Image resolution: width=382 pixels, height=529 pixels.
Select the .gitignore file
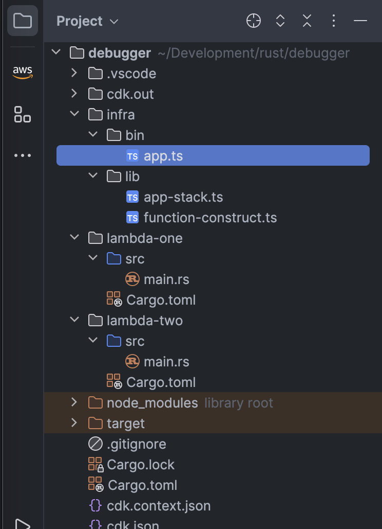pyautogui.click(x=136, y=444)
